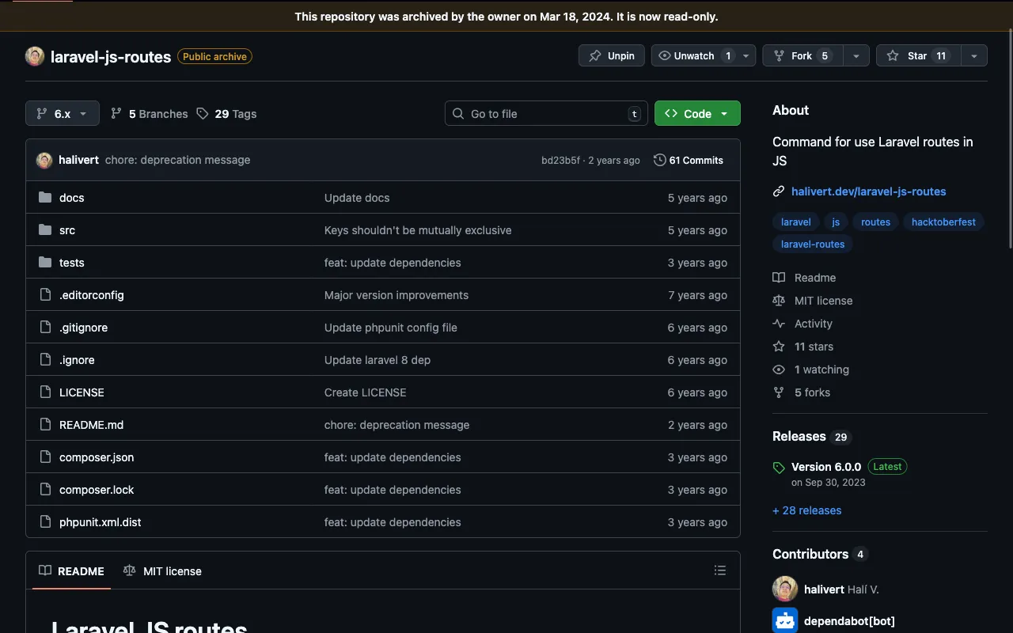Click the Activity pulse icon in sidebar
1013x633 pixels.
pos(779,323)
